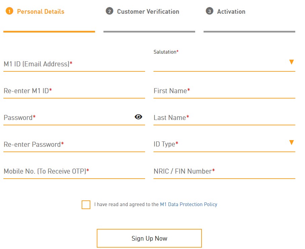Toggle password visibility eye icon
The height and width of the screenshot is (249, 305).
(138, 117)
